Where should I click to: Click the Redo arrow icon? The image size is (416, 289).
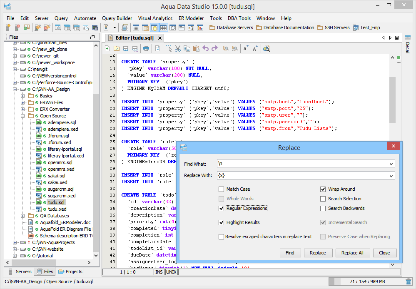coord(214,48)
